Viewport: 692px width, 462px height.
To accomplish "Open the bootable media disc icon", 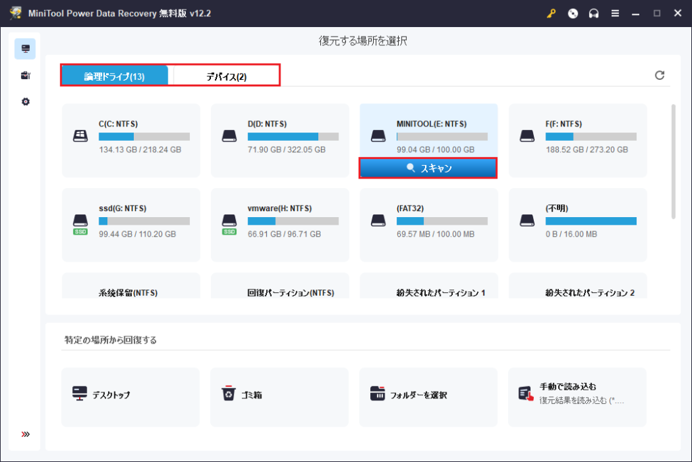I will 573,14.
